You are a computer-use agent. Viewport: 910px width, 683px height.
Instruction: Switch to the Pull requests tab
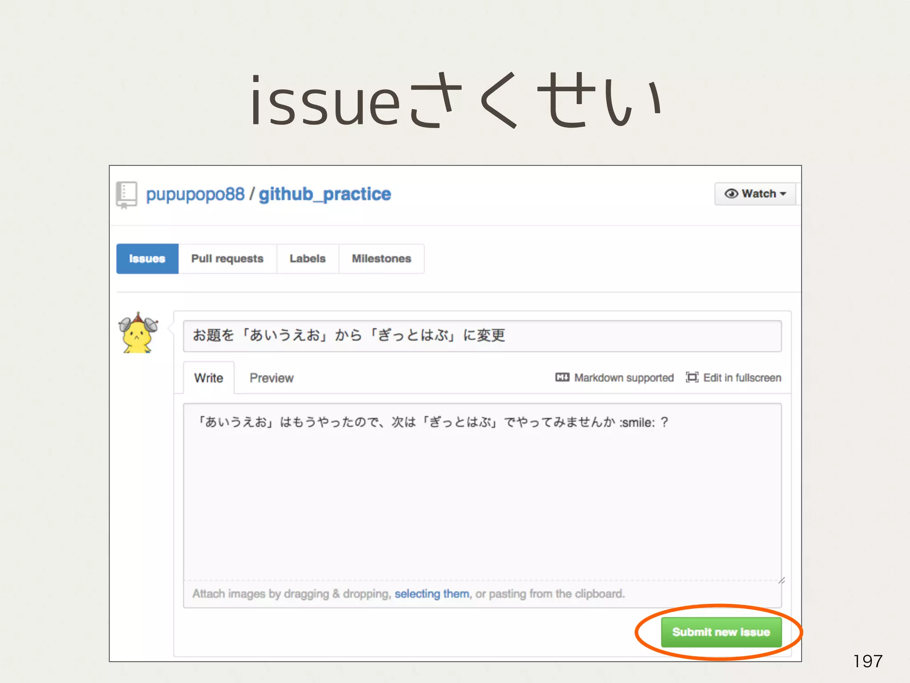tap(227, 259)
